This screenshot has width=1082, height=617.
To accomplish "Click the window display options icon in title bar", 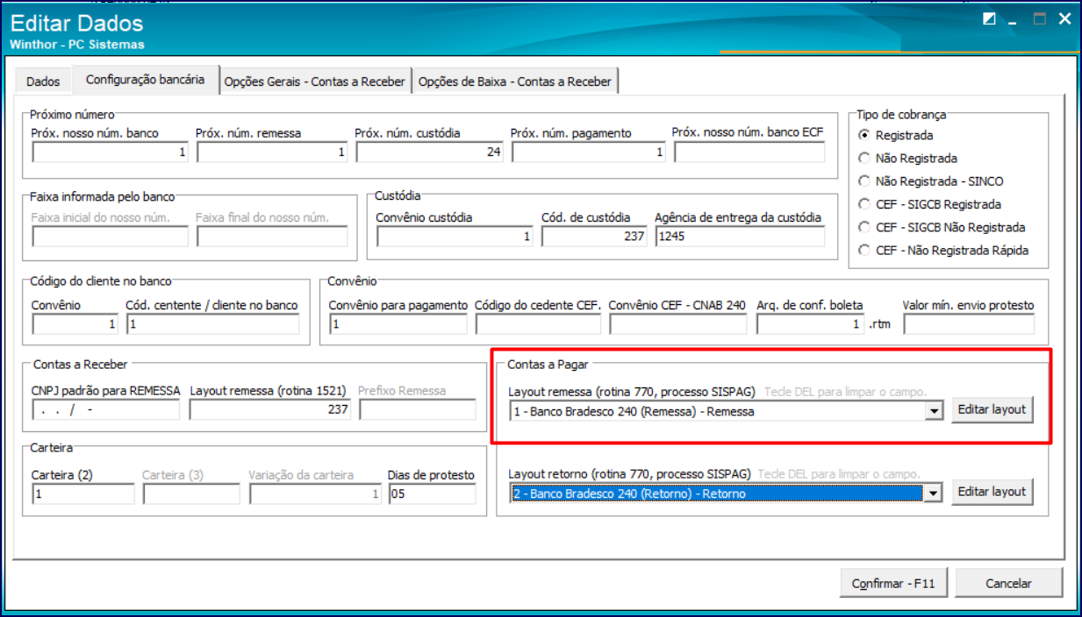I will (990, 18).
